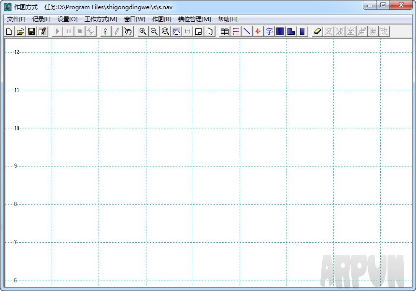Click the New file icon

(9, 31)
